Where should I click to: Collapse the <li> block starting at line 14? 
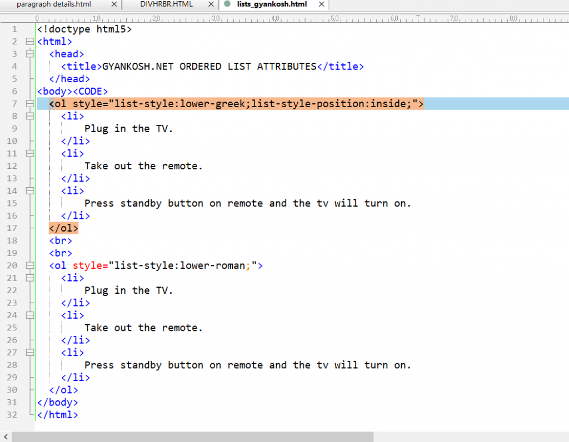[x=30, y=190]
